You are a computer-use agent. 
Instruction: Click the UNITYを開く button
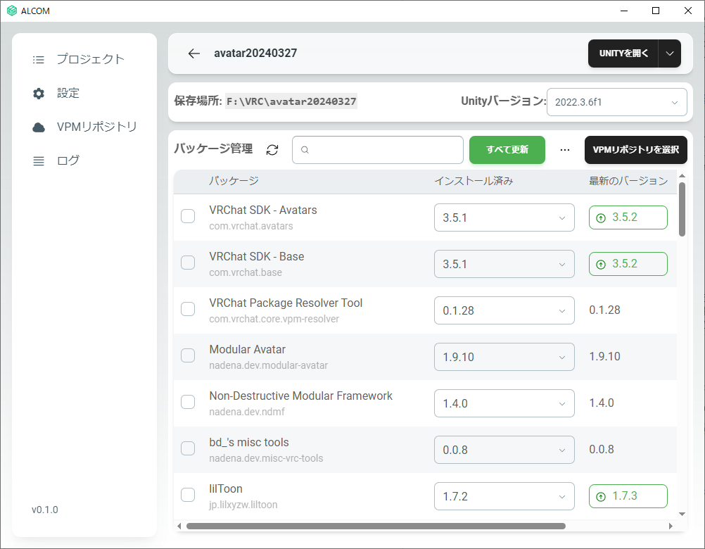point(623,53)
